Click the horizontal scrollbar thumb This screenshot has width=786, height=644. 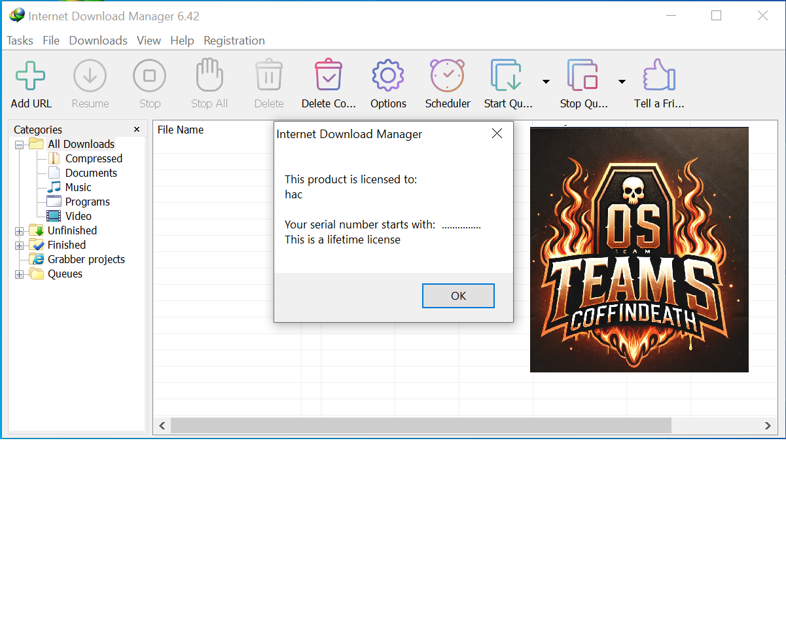pos(421,425)
